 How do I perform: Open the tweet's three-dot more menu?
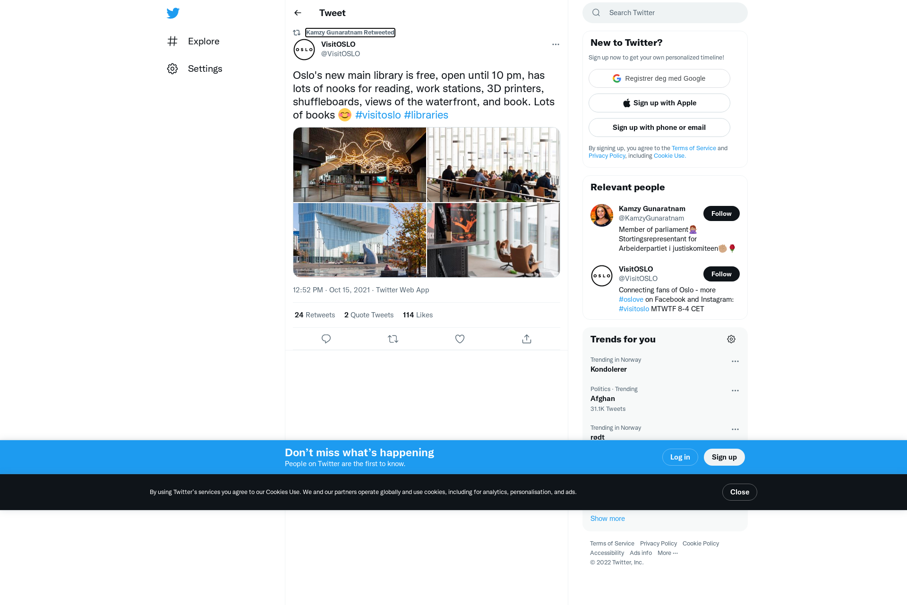click(556, 44)
